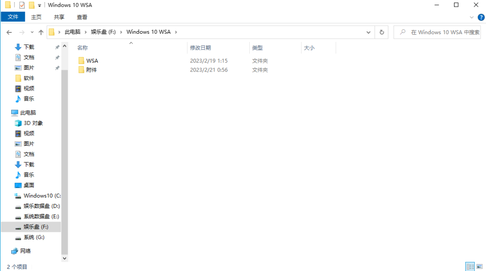The height and width of the screenshot is (271, 486).
Task: Unpin 下载 from quick access
Action: (x=58, y=47)
